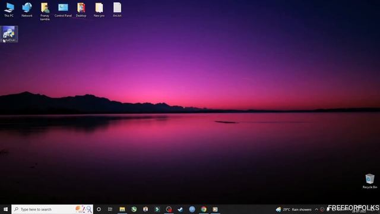Open Cortana circle icon on taskbar

coord(99,209)
